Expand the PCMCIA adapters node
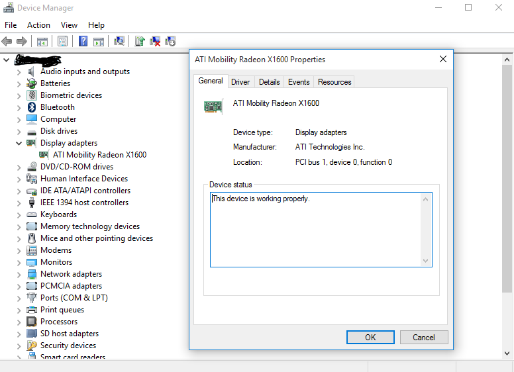 19,287
